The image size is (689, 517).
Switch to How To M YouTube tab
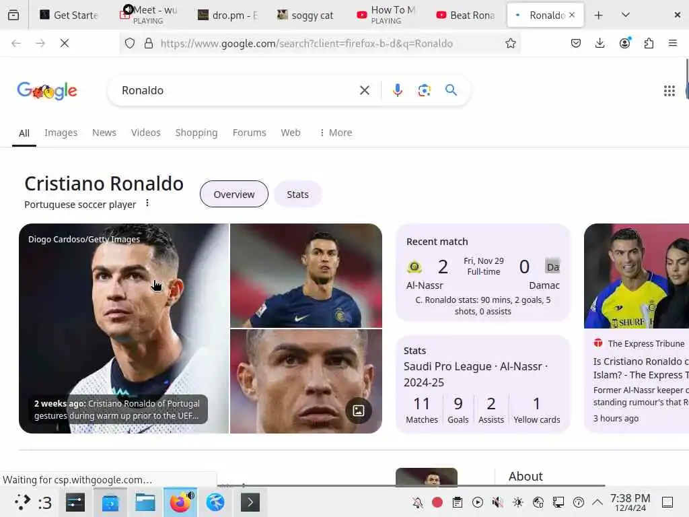click(387, 15)
